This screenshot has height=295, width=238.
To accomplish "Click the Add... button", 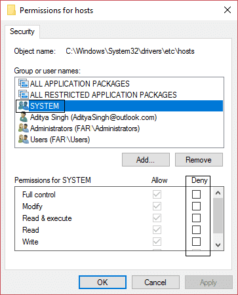I will coord(146,160).
